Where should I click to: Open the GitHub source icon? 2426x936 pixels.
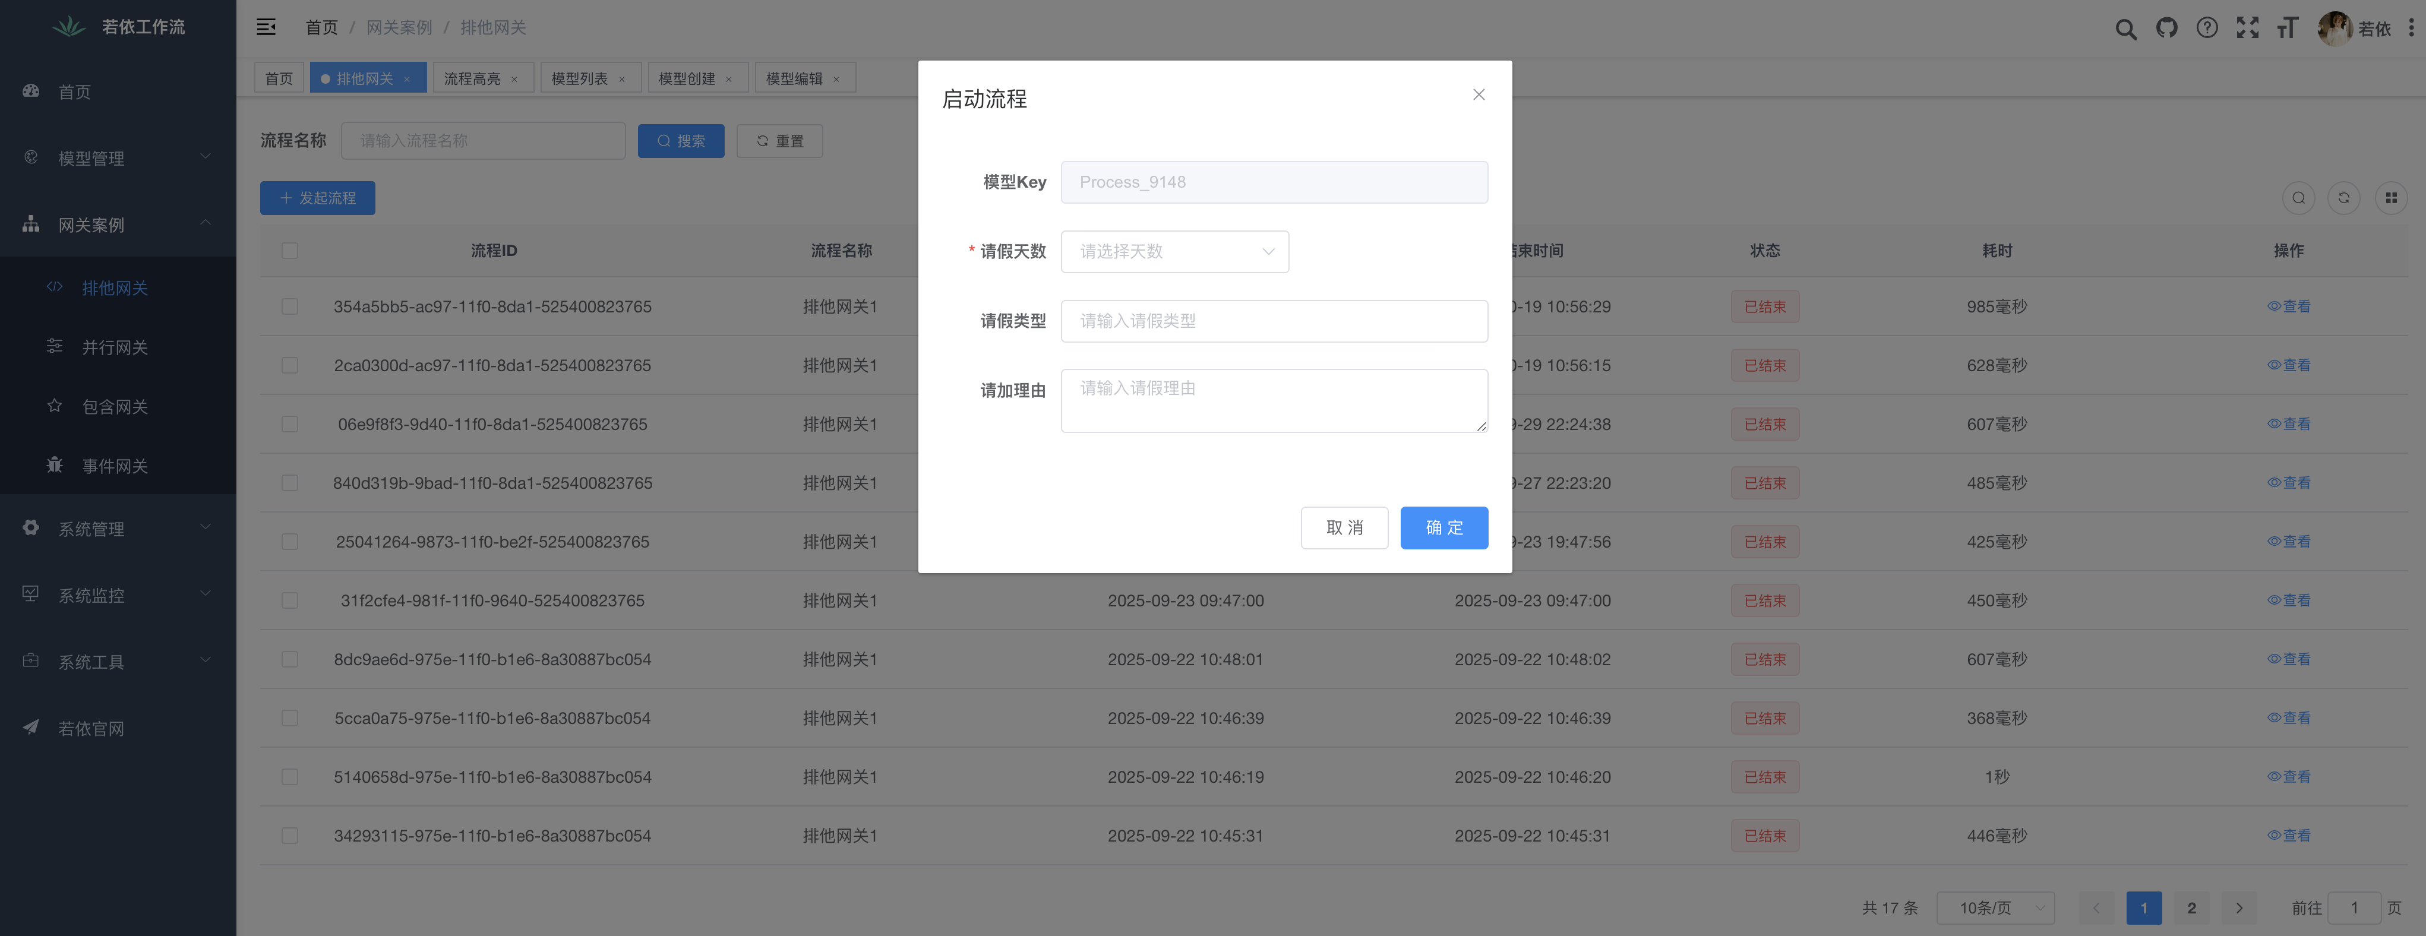point(2167,27)
